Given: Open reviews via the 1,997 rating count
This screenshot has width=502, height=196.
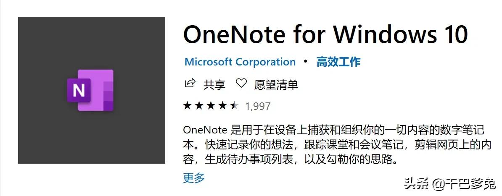Looking at the screenshot, I should click(x=258, y=106).
